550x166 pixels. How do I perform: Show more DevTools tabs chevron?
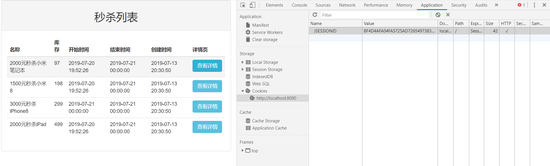(496, 5)
